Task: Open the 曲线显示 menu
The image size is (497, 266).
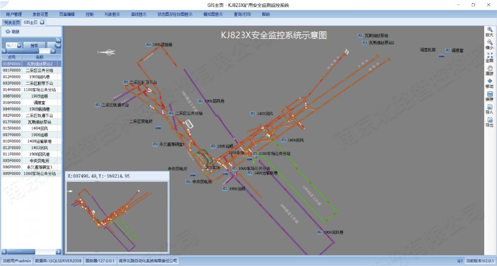Action: pos(138,14)
